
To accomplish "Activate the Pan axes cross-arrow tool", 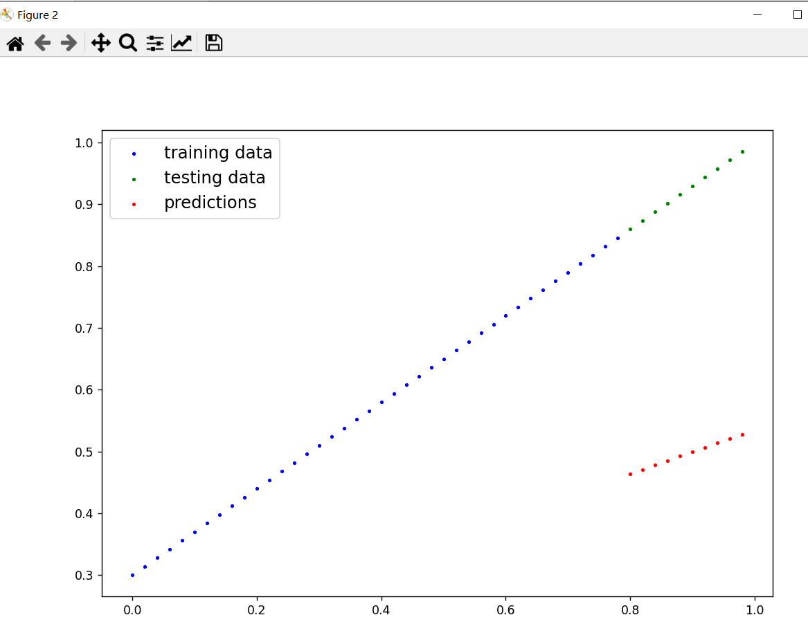I will (101, 43).
